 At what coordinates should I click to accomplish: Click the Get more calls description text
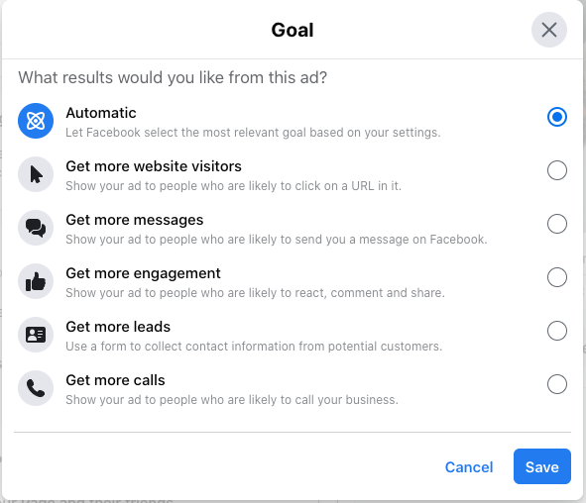click(232, 400)
